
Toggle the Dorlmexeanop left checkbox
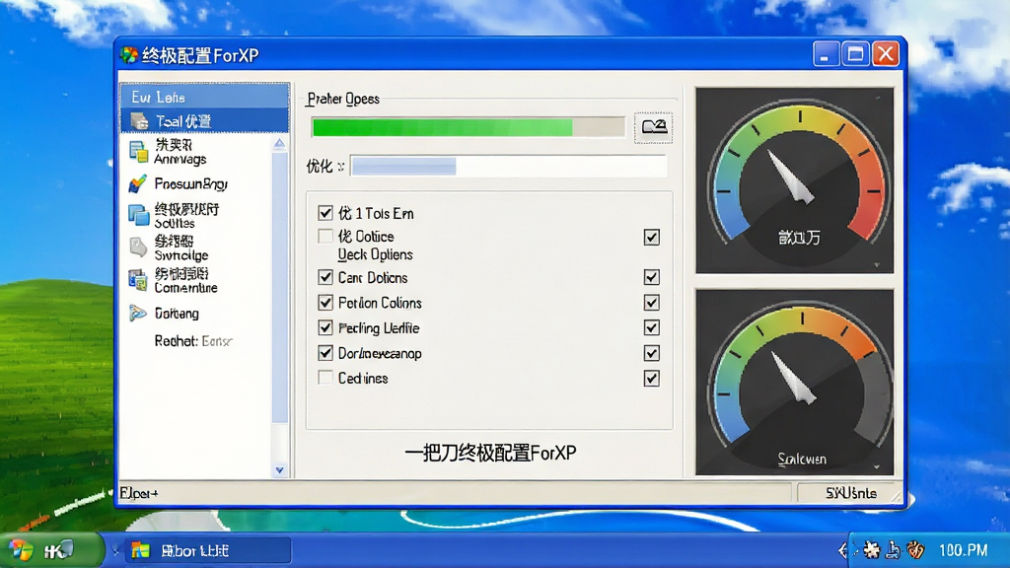(x=325, y=353)
